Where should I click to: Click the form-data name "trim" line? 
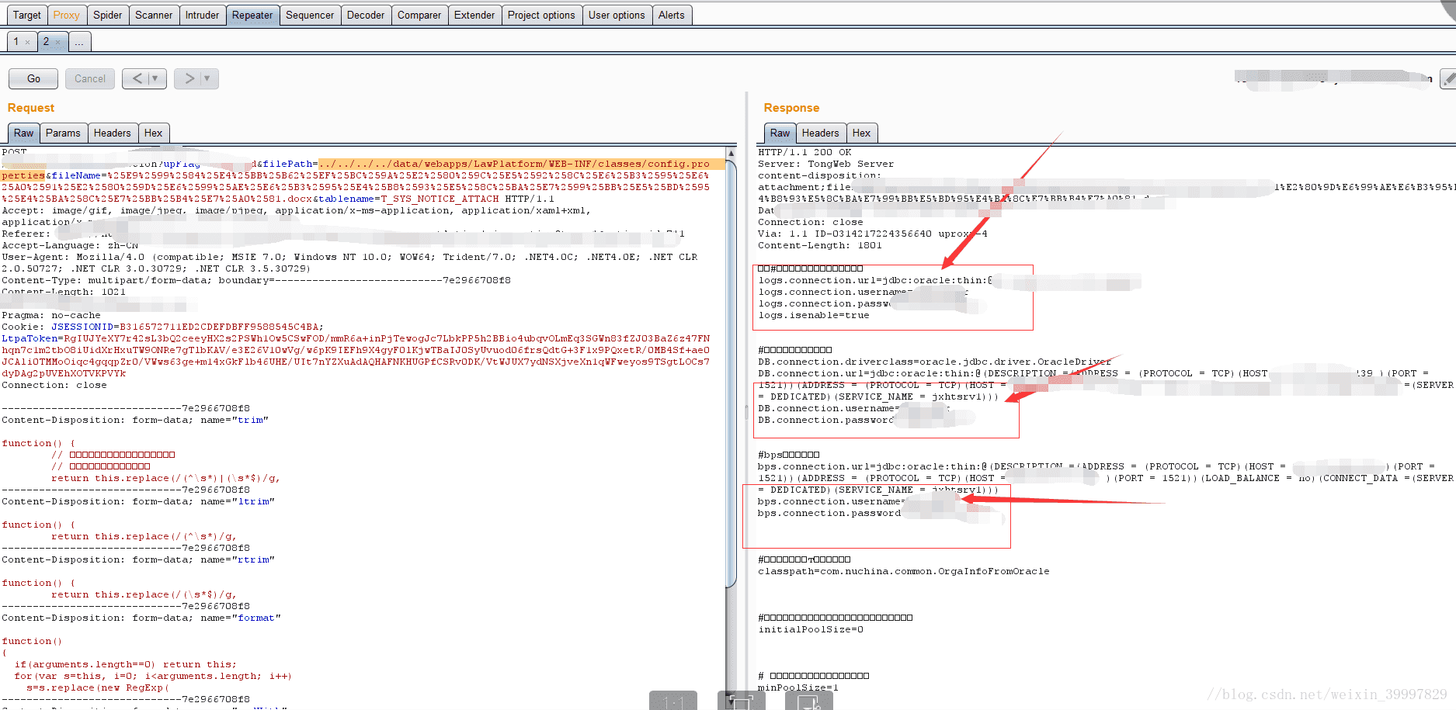[x=135, y=420]
